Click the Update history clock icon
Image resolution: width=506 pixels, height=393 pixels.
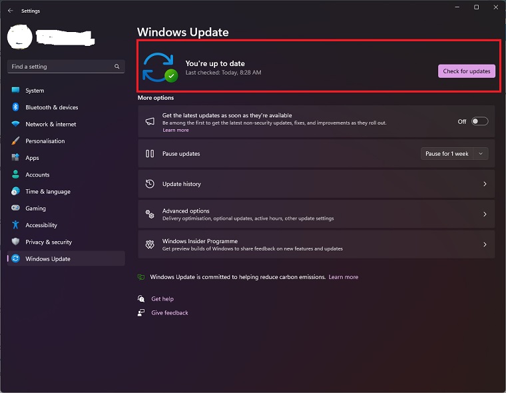(150, 184)
